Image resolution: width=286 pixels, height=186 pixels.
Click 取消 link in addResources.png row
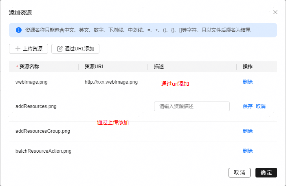pos(261,106)
